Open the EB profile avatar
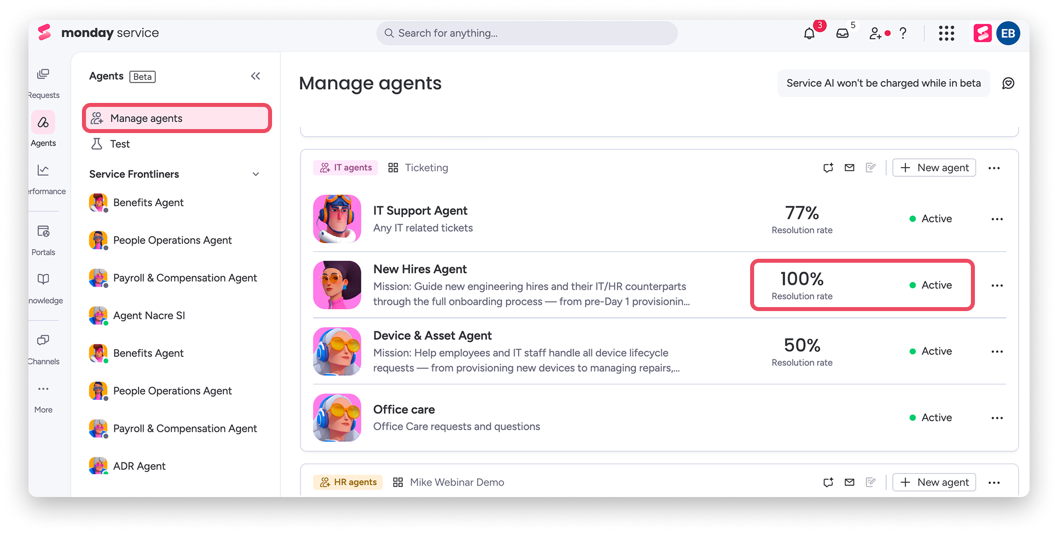 (1008, 34)
